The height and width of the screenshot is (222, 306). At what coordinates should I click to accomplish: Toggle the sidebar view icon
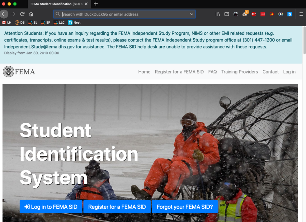[x=227, y=14]
